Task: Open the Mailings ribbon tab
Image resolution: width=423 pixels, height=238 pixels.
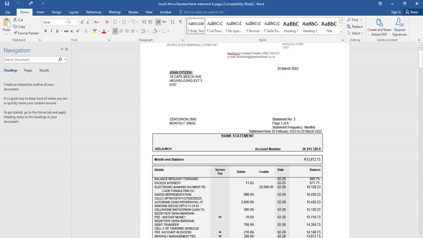Action: (x=115, y=12)
